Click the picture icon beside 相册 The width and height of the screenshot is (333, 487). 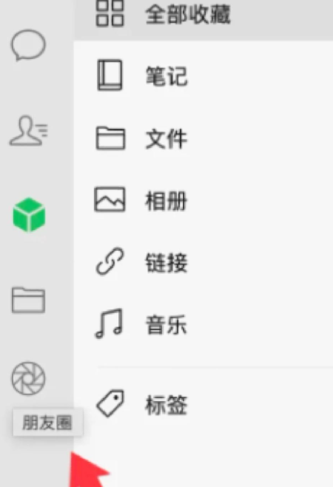pyautogui.click(x=110, y=199)
